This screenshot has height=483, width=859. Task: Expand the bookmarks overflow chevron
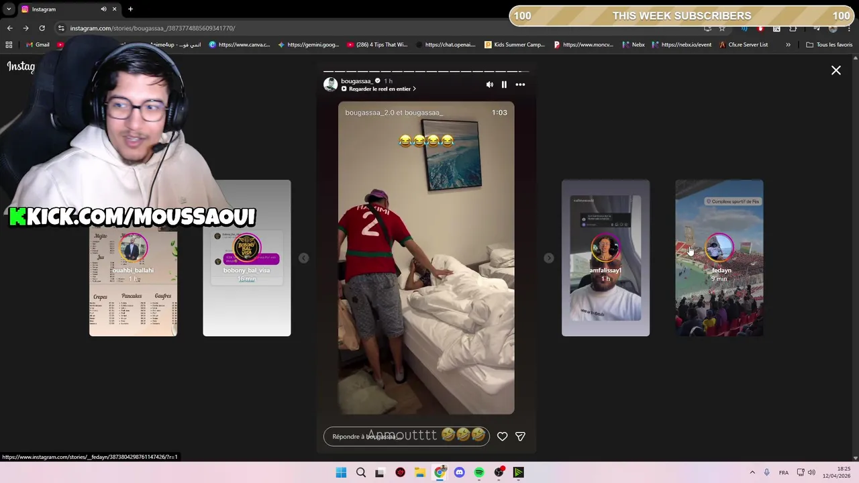[x=788, y=45]
